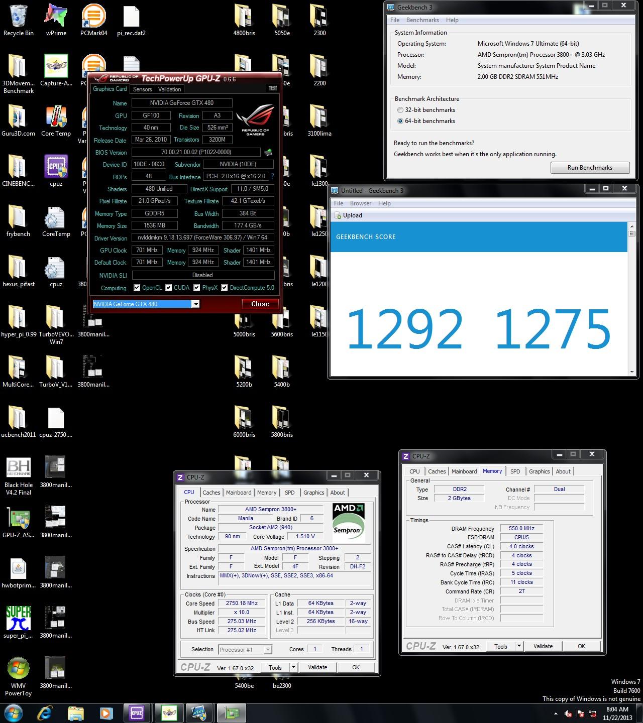The height and width of the screenshot is (723, 643).
Task: Open SPD tab in CPU-Z Memory window
Action: click(515, 471)
